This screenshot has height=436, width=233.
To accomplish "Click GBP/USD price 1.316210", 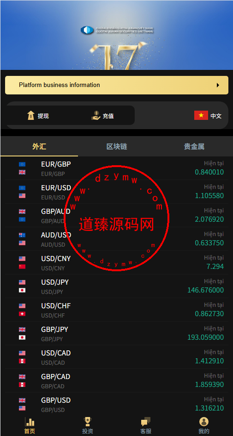I will 209,409.
